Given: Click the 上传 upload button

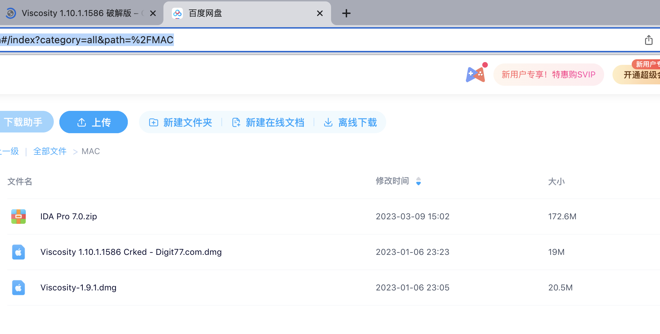Looking at the screenshot, I should point(94,122).
